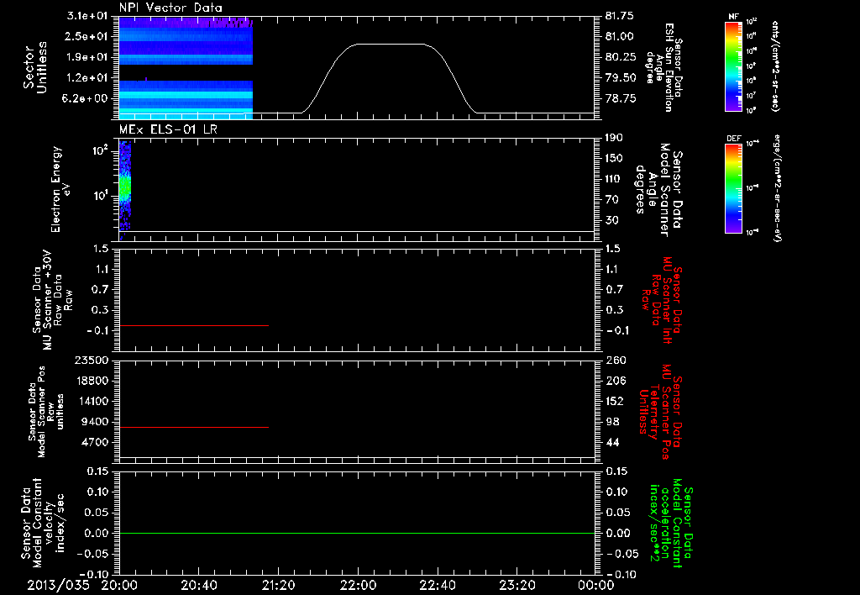The image size is (860, 595).
Task: Click the 152 telemetry tick label
Action: pyautogui.click(x=615, y=401)
